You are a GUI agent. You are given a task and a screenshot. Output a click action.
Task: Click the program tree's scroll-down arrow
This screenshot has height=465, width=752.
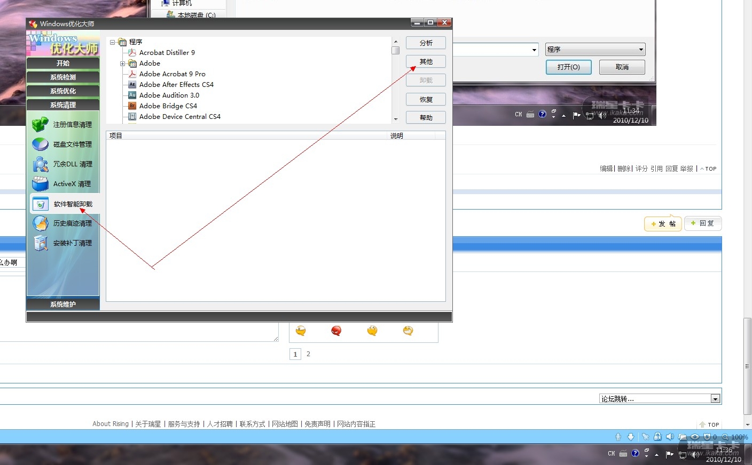tap(396, 119)
